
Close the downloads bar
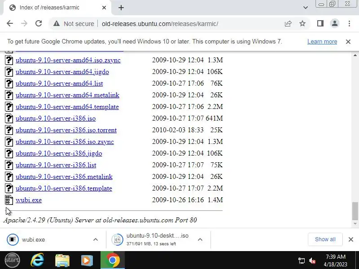pos(351,239)
